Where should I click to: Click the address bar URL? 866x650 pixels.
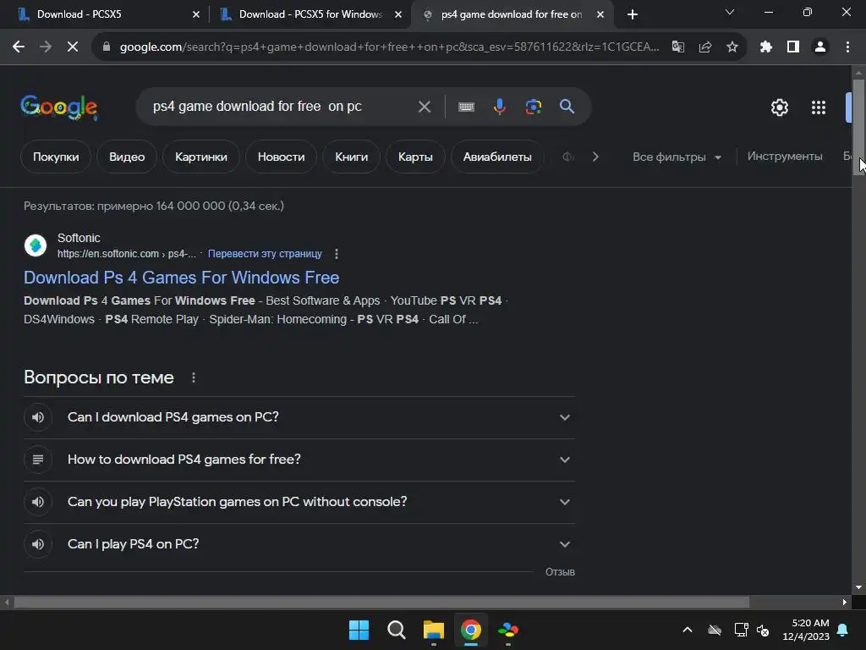click(x=389, y=47)
